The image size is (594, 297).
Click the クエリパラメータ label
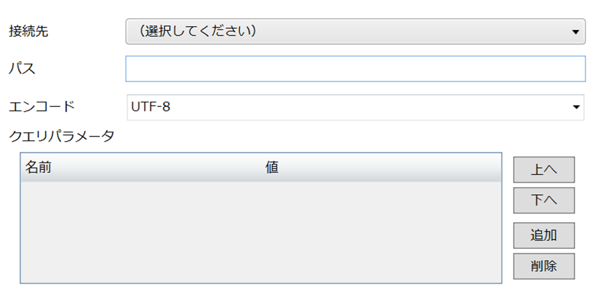62,136
